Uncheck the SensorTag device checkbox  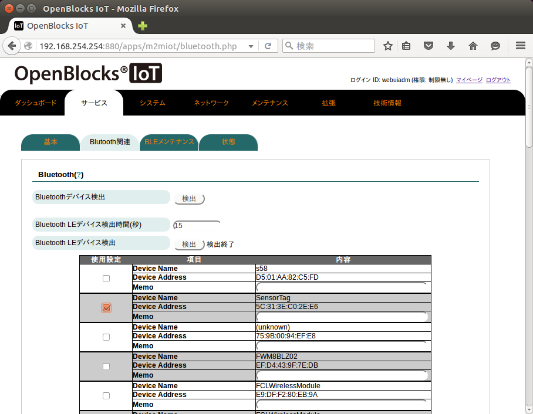[x=106, y=308]
